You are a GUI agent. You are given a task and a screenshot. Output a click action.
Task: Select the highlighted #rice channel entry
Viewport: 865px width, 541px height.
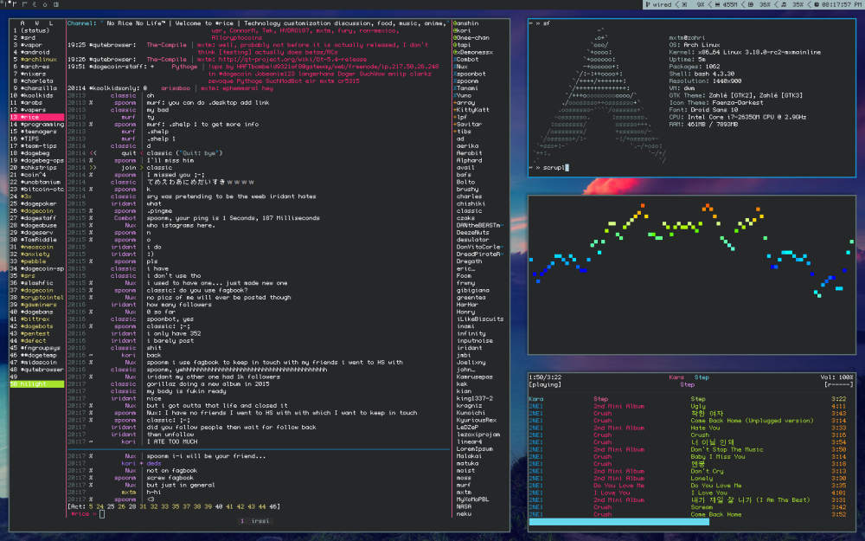tap(35, 116)
